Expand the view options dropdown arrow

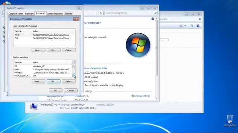(185, 26)
